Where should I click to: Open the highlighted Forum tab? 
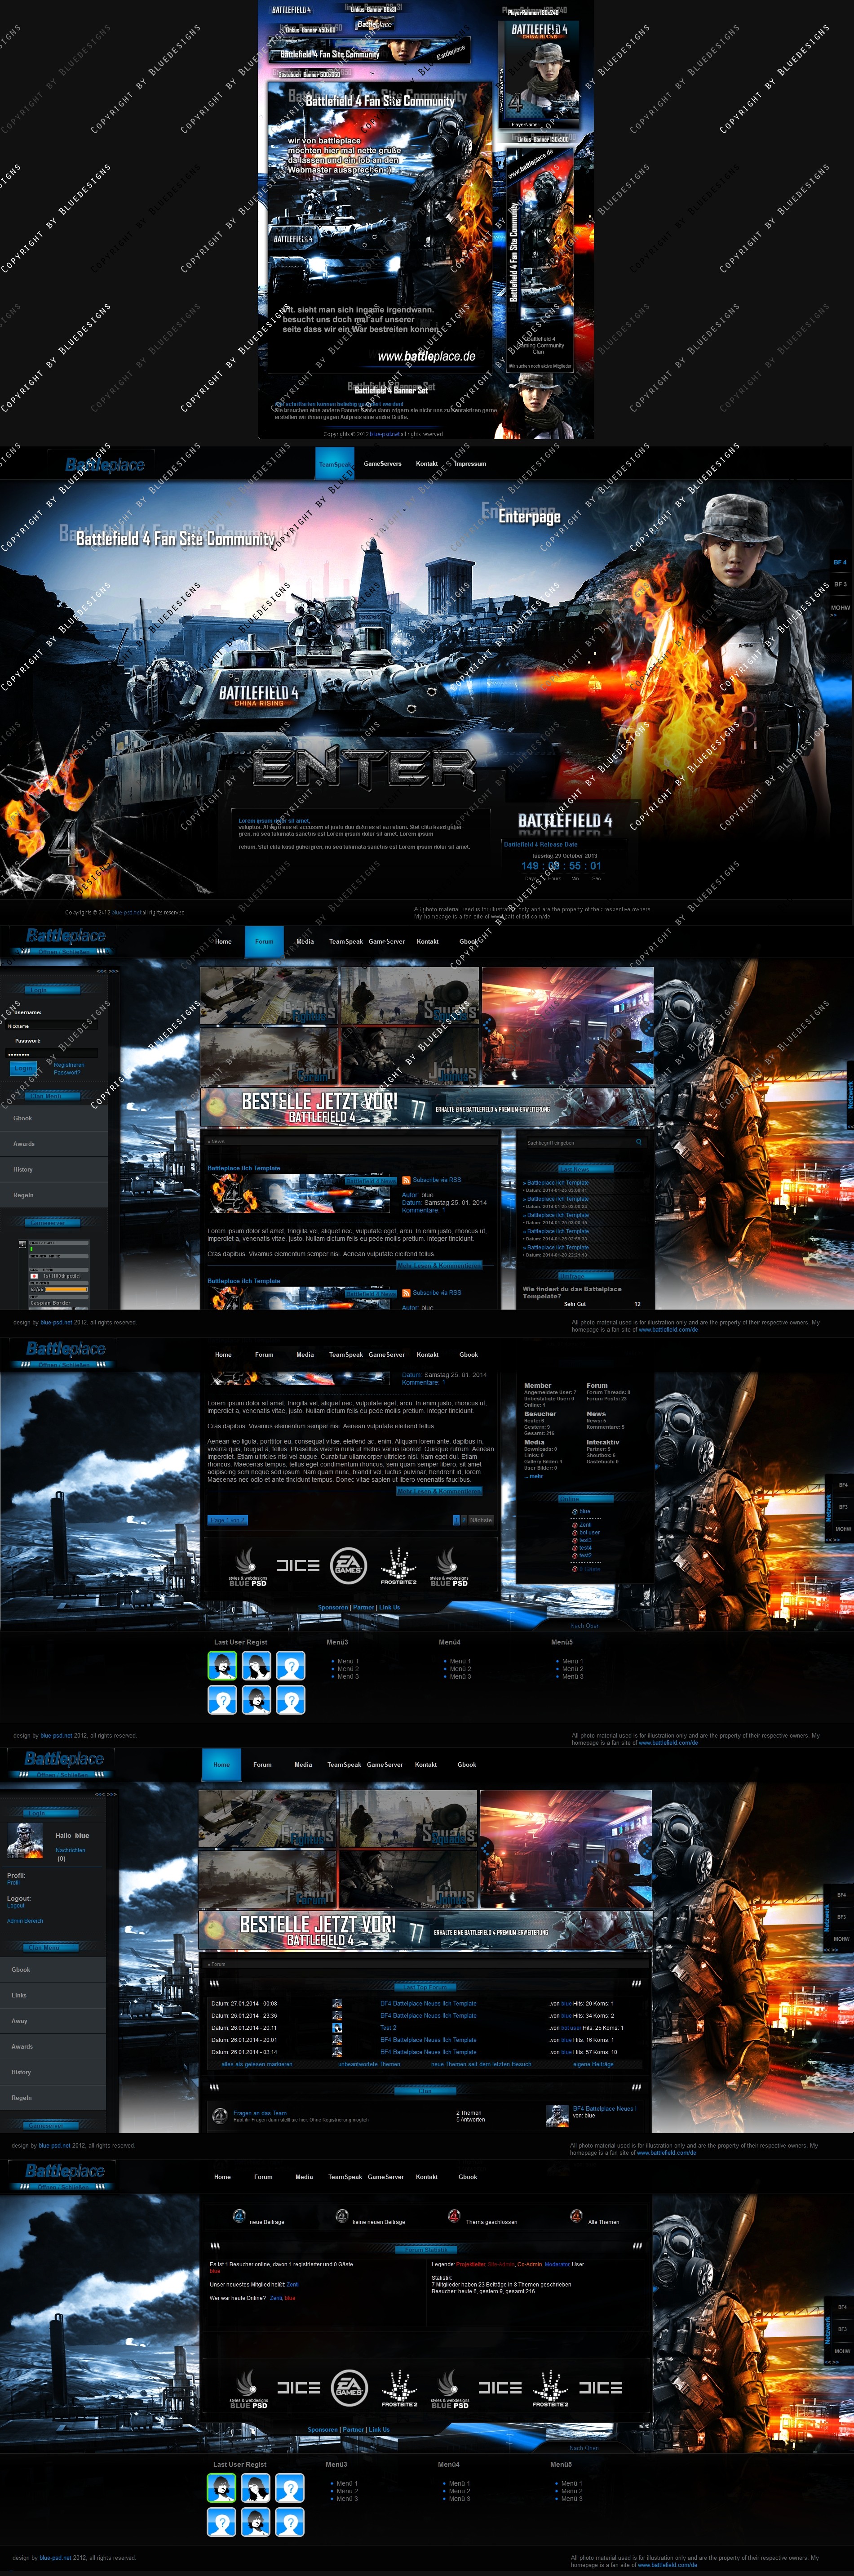[x=264, y=941]
